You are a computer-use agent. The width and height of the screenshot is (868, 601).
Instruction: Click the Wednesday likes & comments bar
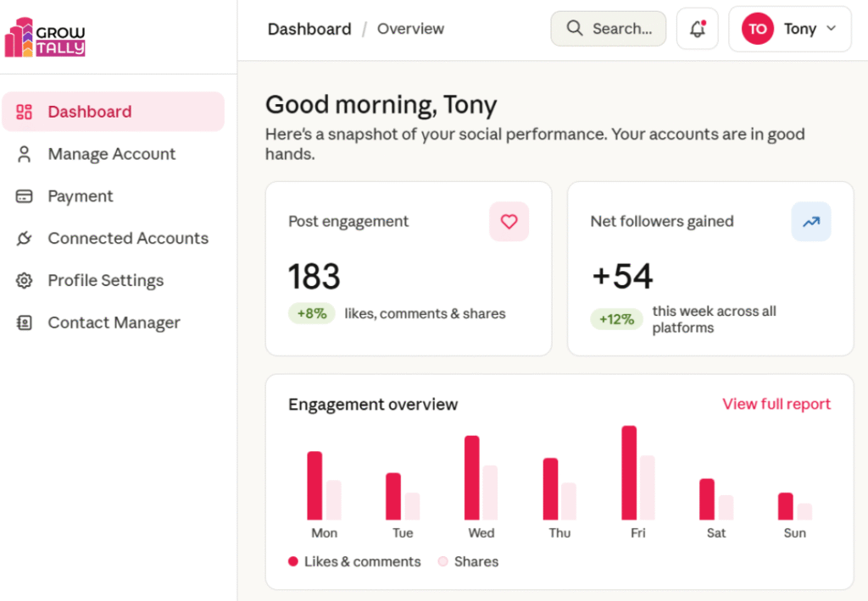471,477
